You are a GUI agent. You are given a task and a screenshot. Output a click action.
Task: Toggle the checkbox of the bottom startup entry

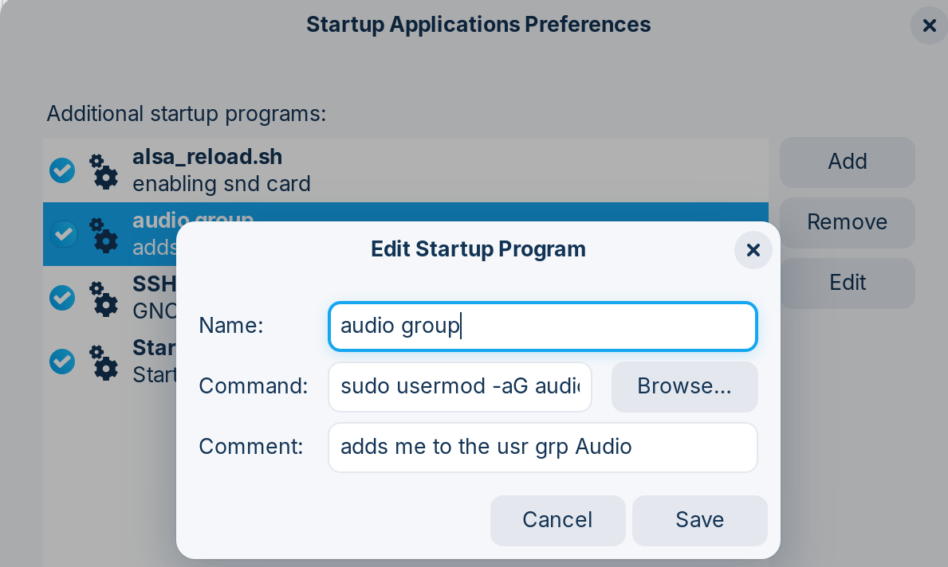pos(62,362)
